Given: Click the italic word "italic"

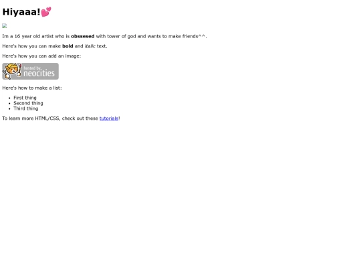Looking at the screenshot, I should [x=90, y=46].
